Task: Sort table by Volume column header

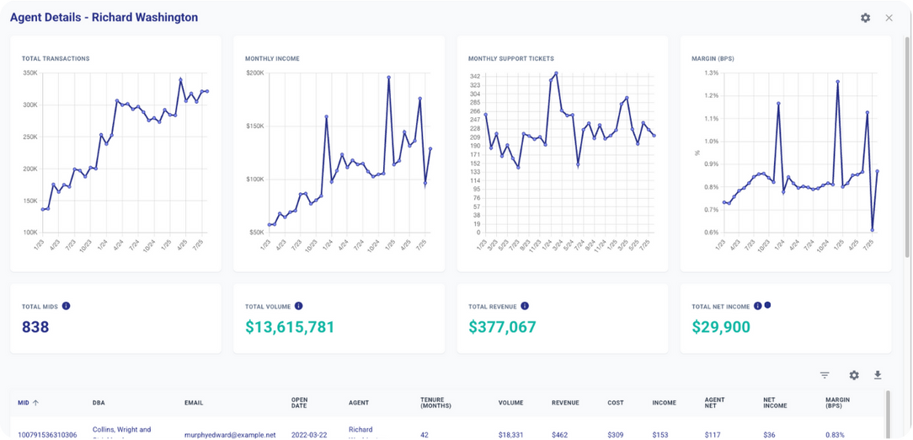Action: point(510,403)
